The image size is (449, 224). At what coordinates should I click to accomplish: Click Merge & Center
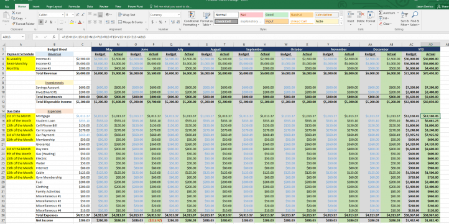(x=131, y=22)
